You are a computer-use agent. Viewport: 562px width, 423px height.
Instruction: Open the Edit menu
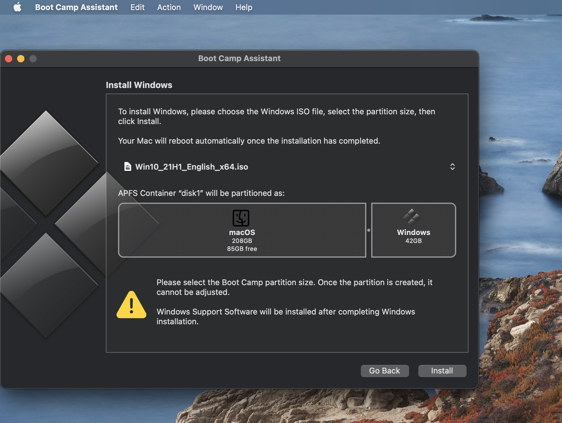137,7
